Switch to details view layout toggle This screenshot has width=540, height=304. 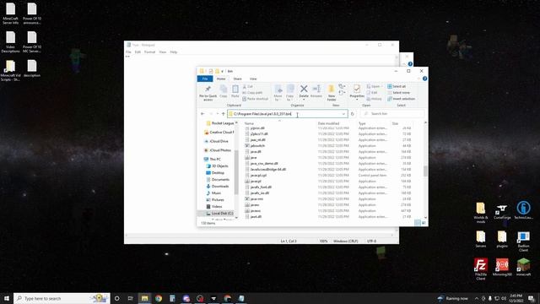pyautogui.click(x=418, y=223)
